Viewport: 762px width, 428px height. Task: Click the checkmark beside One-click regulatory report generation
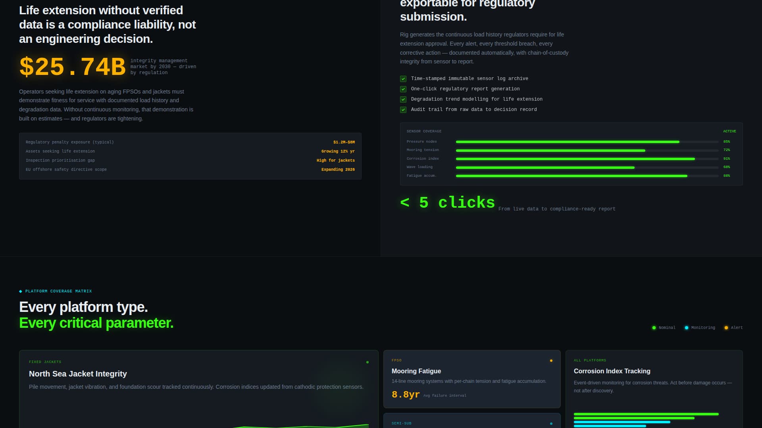coord(403,89)
